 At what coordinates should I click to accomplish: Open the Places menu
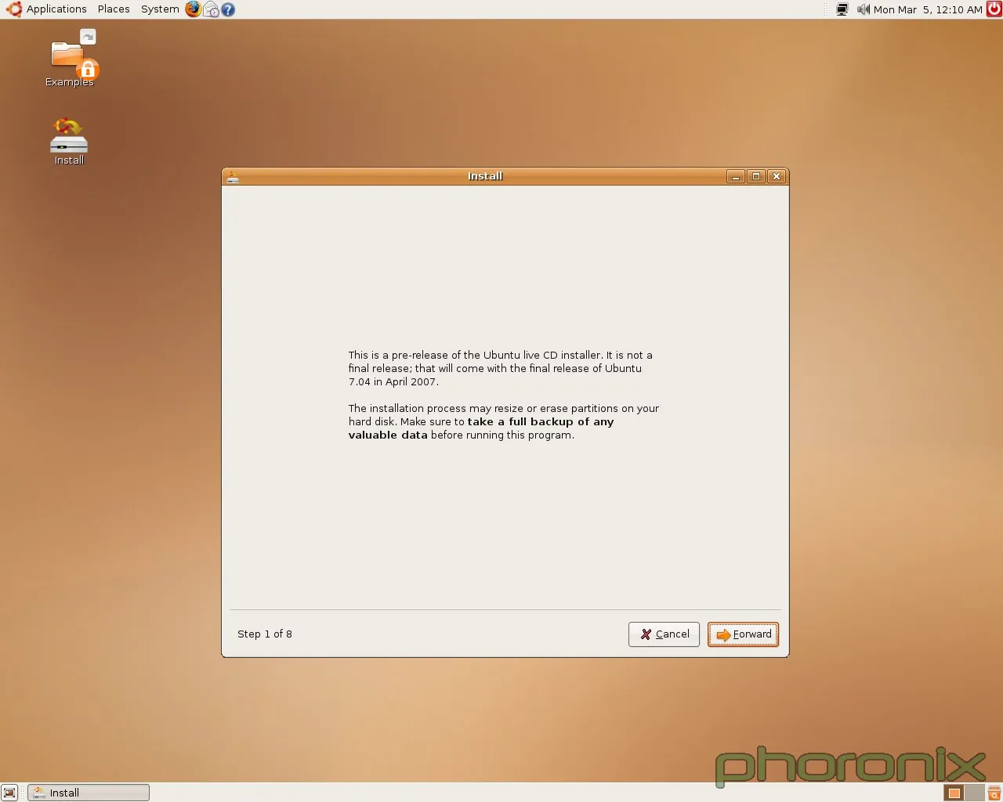coord(114,9)
